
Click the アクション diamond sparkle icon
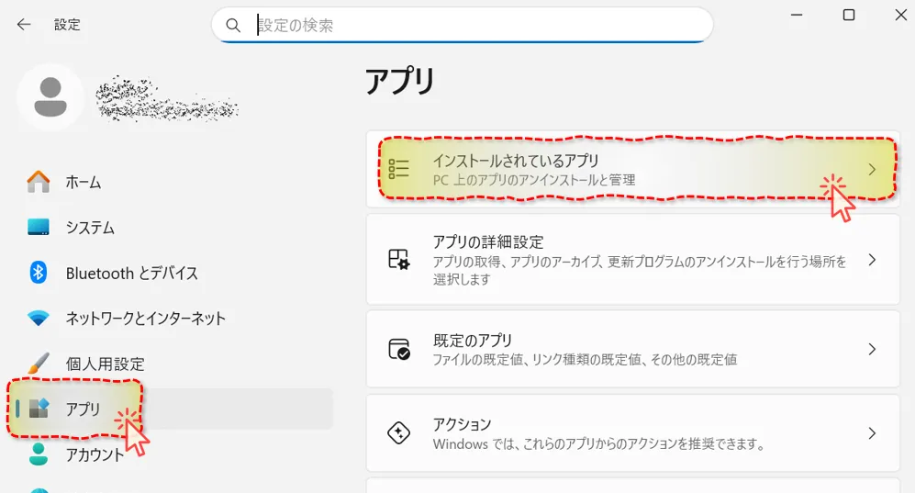click(399, 433)
